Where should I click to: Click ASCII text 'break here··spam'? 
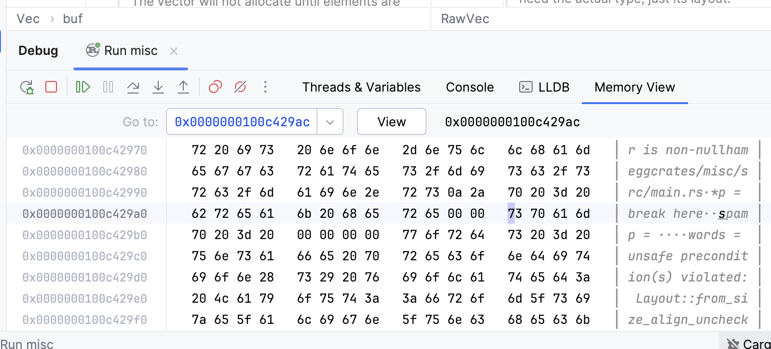(688, 214)
